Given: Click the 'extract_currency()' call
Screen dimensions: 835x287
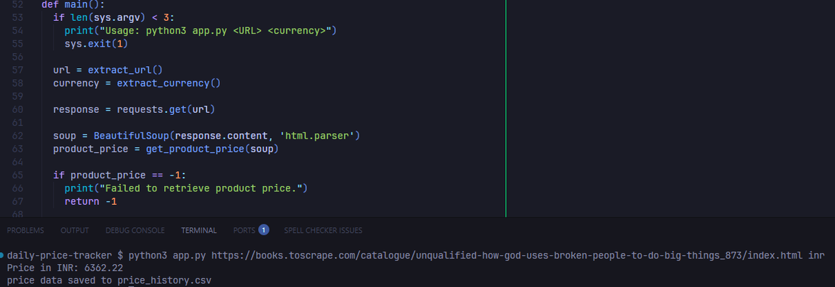Looking at the screenshot, I should (x=168, y=84).
